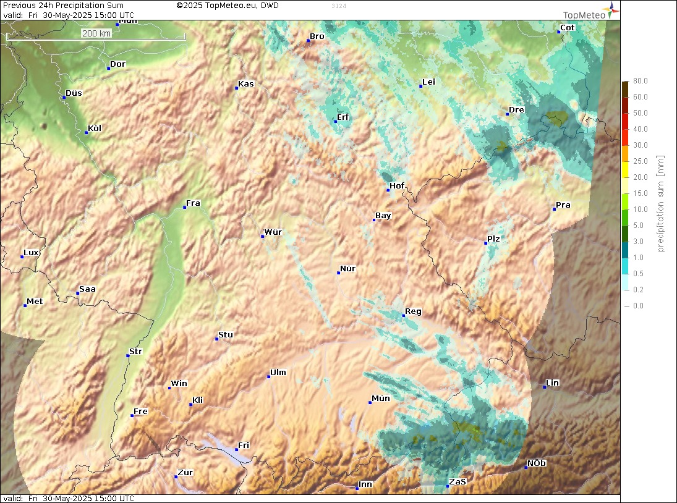Click the 'ZaS' station label
Image resolution: width=677 pixels, height=503 pixels.
coord(458,482)
